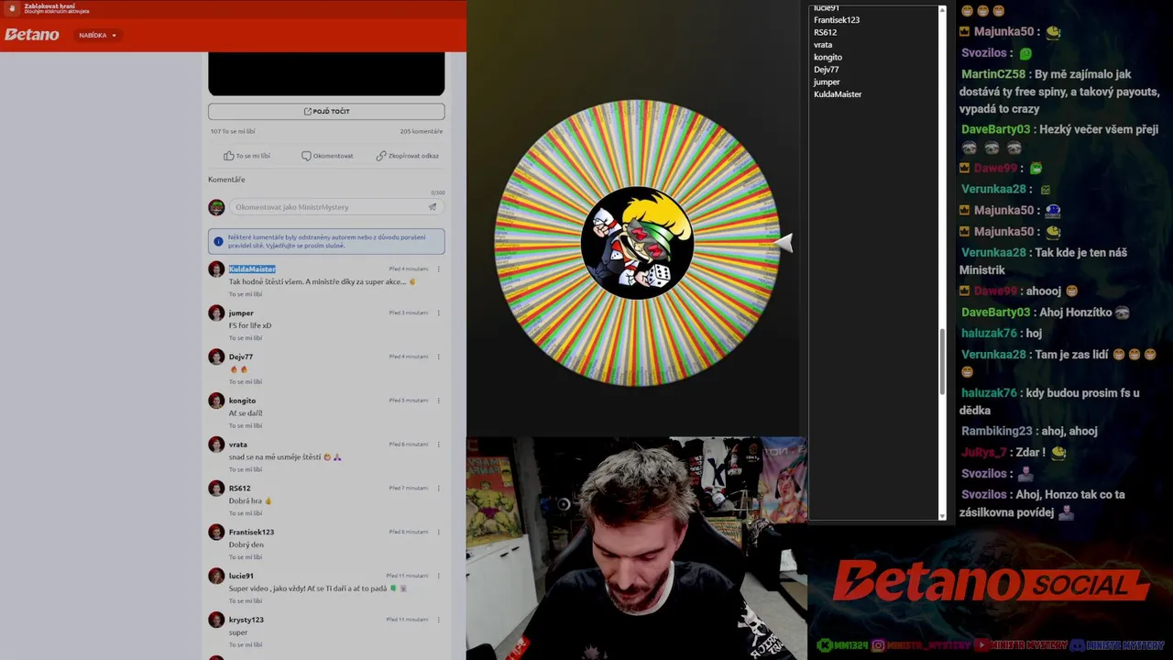This screenshot has width=1173, height=660.
Task: Open the three-dot menu on krysty123's comment
Action: 439,620
